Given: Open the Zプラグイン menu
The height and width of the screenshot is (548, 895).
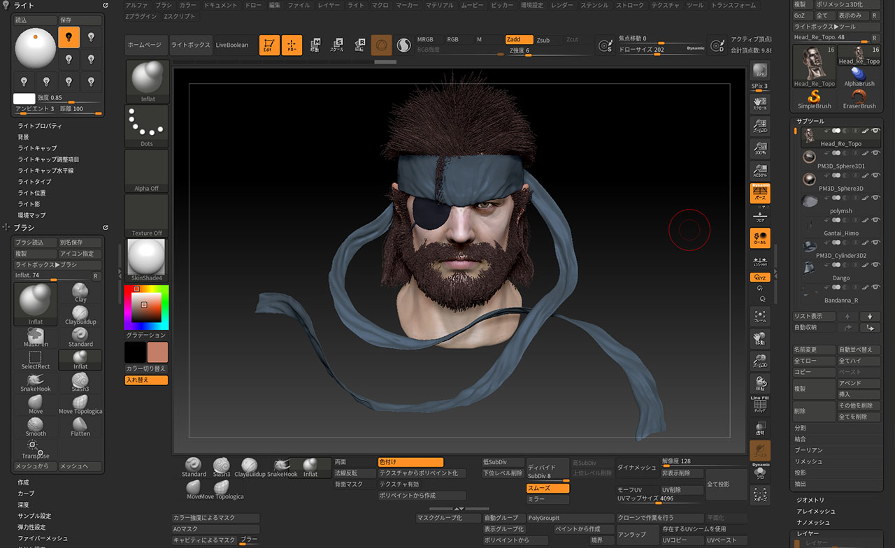Looking at the screenshot, I should click(141, 16).
